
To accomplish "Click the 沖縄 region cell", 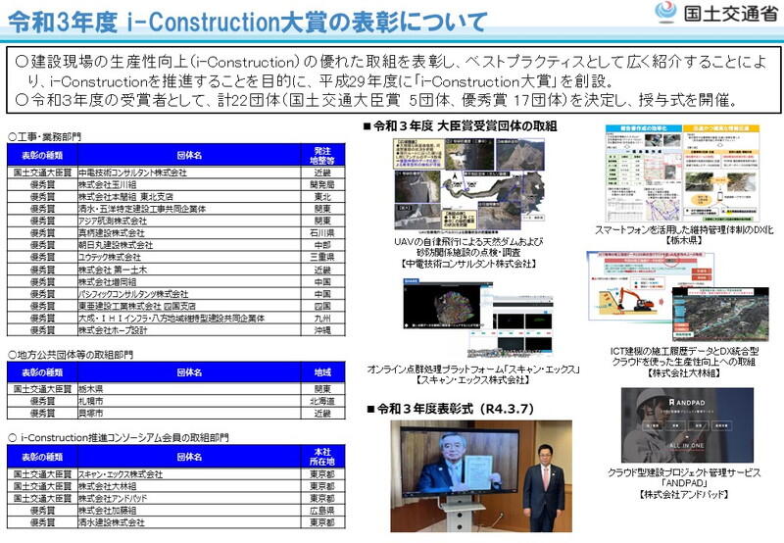I will pyautogui.click(x=322, y=330).
